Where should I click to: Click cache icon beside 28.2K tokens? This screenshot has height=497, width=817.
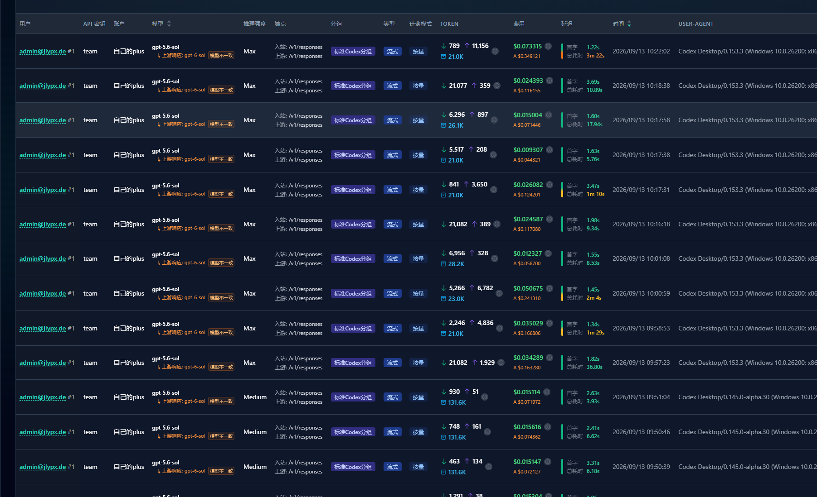click(x=443, y=264)
